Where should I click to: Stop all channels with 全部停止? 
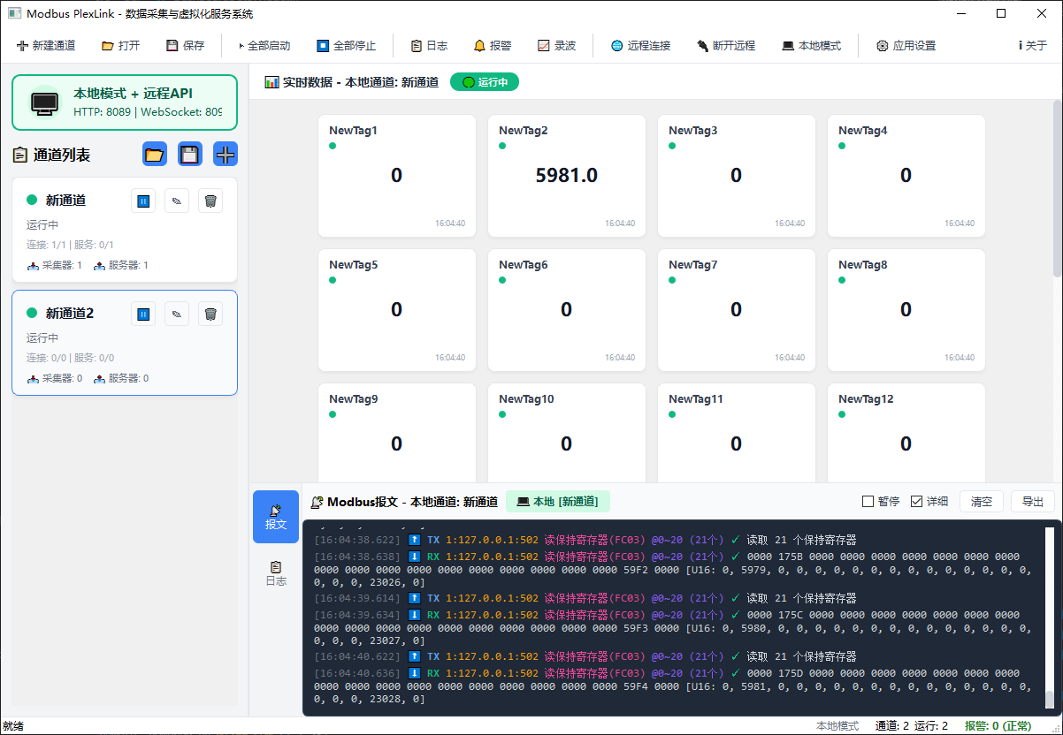coord(347,45)
